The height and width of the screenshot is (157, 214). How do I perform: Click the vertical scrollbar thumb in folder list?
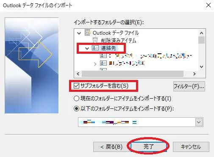pos(201,40)
